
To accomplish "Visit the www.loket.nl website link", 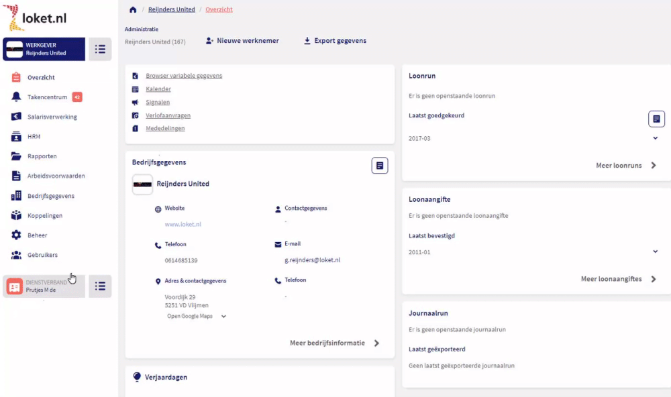I will tap(183, 225).
